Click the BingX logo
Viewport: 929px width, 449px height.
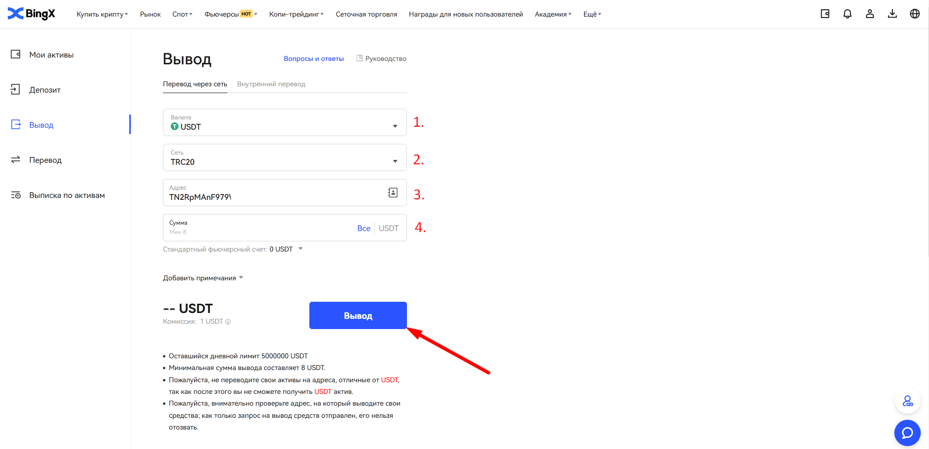32,14
